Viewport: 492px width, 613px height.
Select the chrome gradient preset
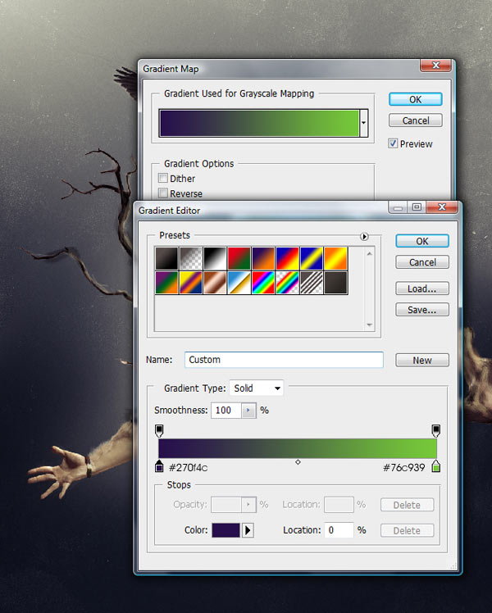tap(239, 283)
